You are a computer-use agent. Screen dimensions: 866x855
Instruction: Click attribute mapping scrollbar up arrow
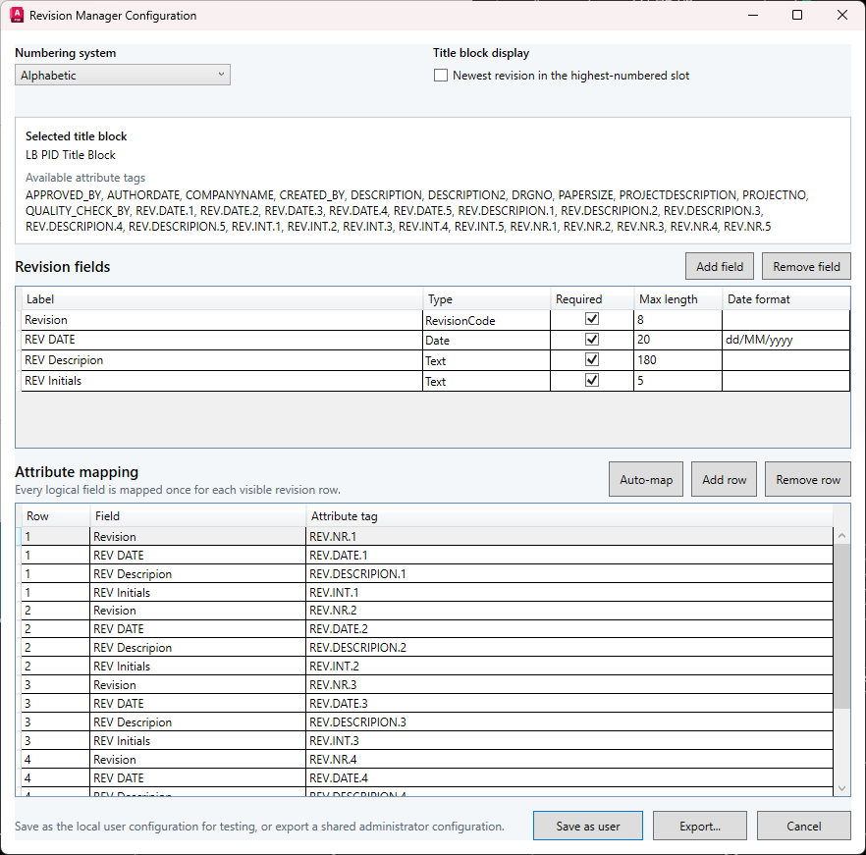pos(841,535)
